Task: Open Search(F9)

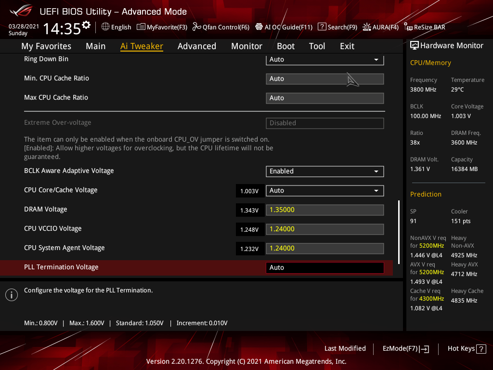Action: (x=337, y=27)
